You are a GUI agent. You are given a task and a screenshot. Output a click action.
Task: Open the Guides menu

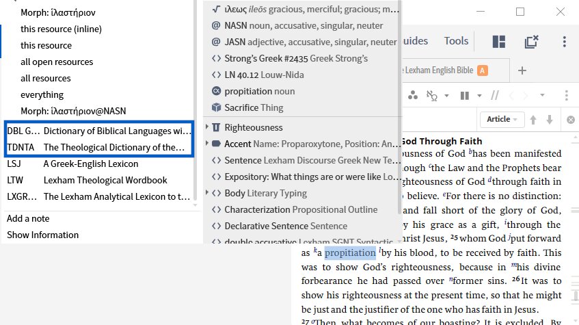coord(415,40)
